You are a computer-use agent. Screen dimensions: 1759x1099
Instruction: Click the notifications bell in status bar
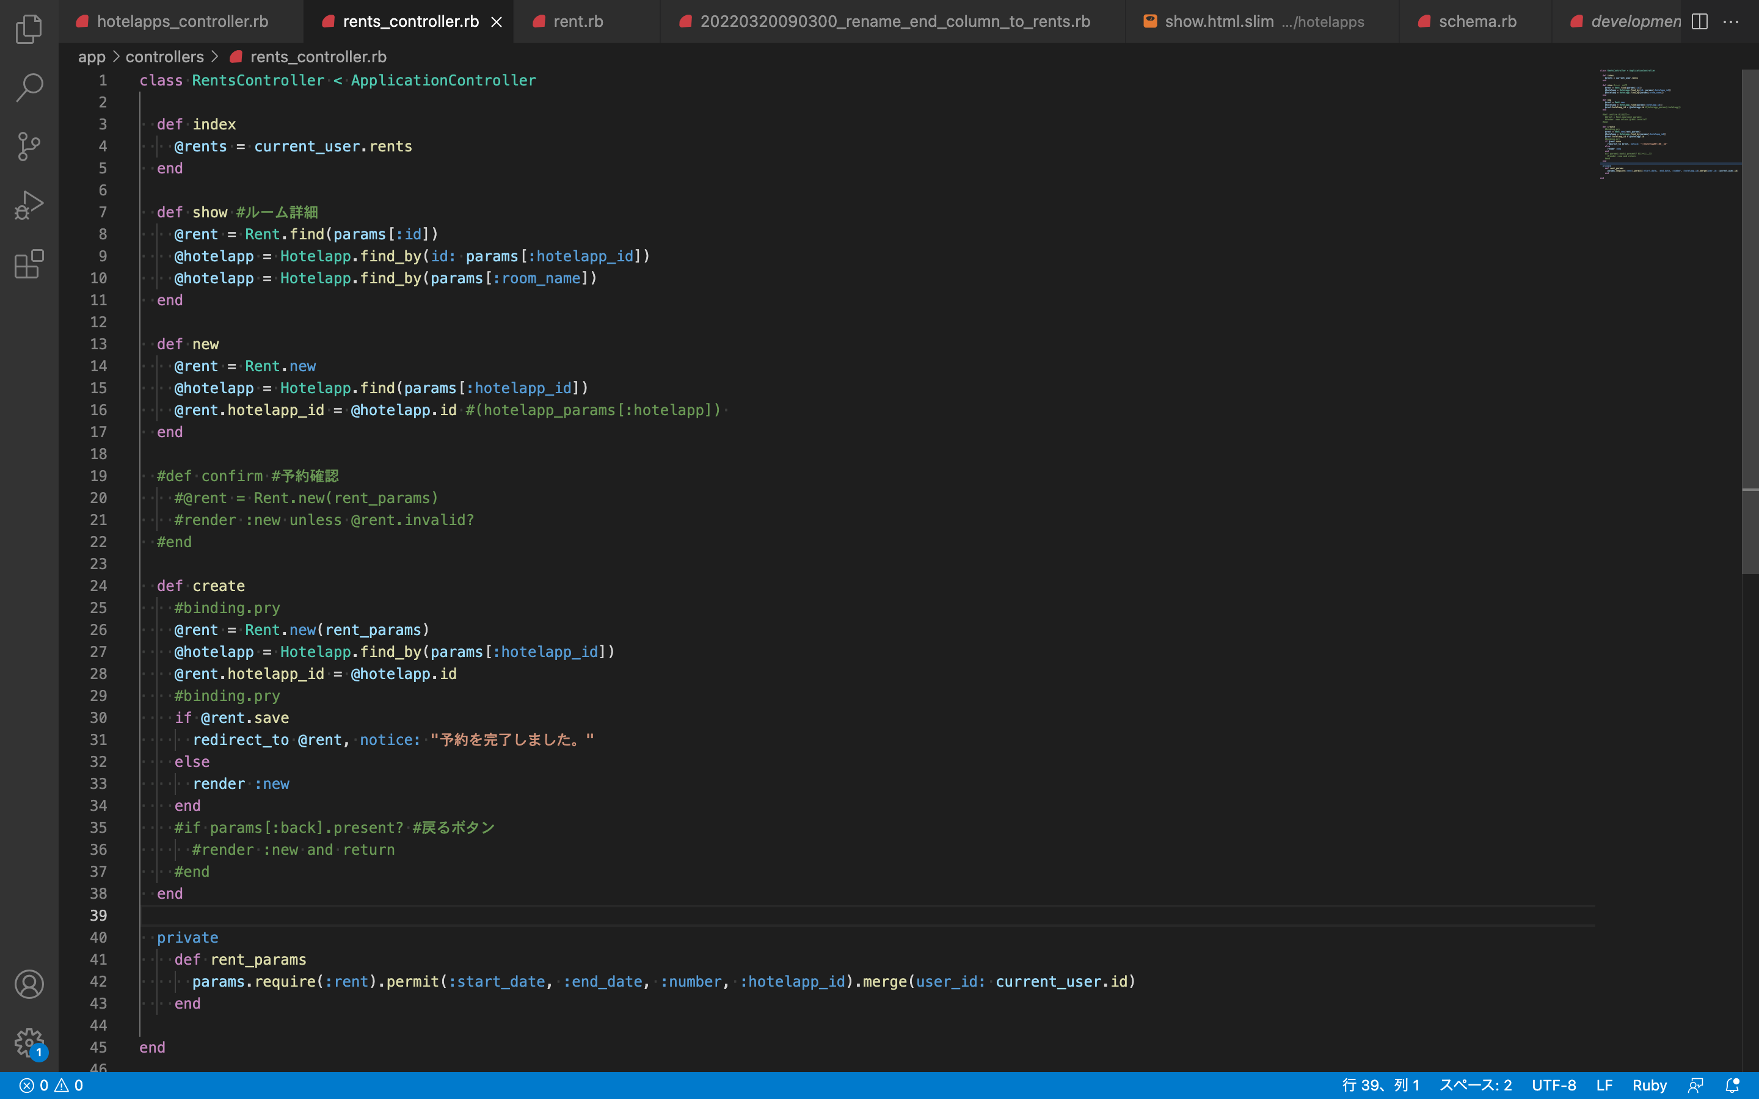click(1732, 1085)
